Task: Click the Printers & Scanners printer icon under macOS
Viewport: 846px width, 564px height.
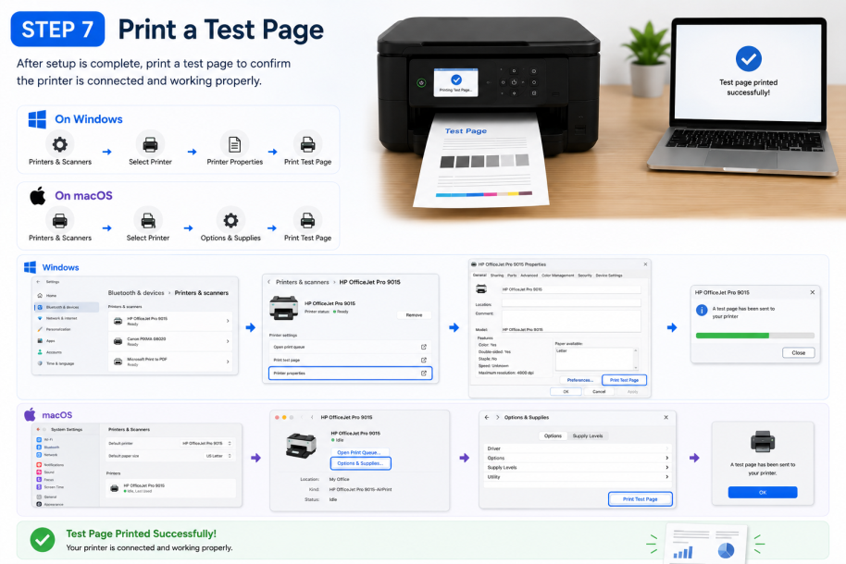Action: [59, 221]
